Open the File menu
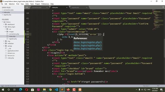This screenshot has height=92, width=165. [2, 4]
